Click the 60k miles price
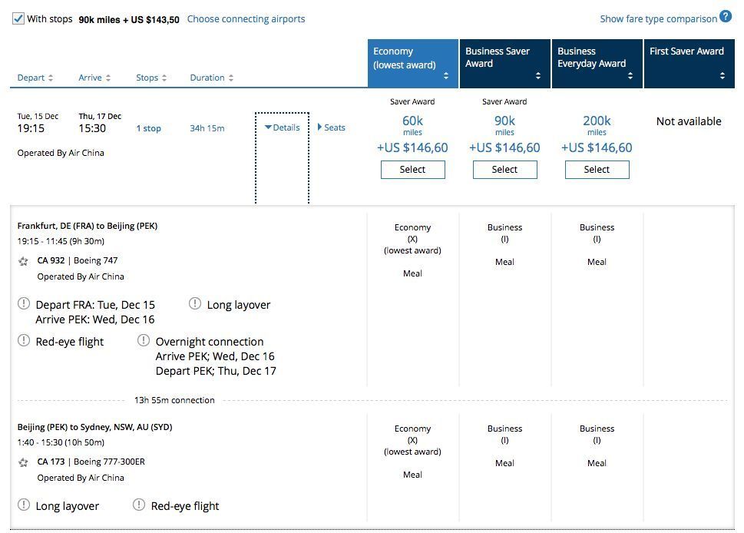 pos(413,125)
